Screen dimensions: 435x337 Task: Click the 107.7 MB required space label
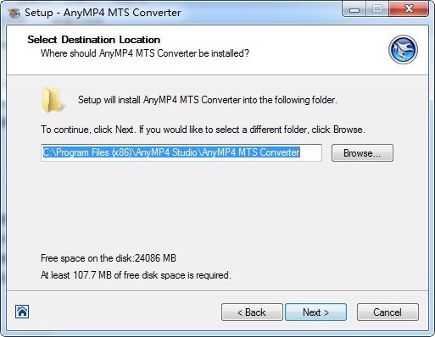point(136,275)
